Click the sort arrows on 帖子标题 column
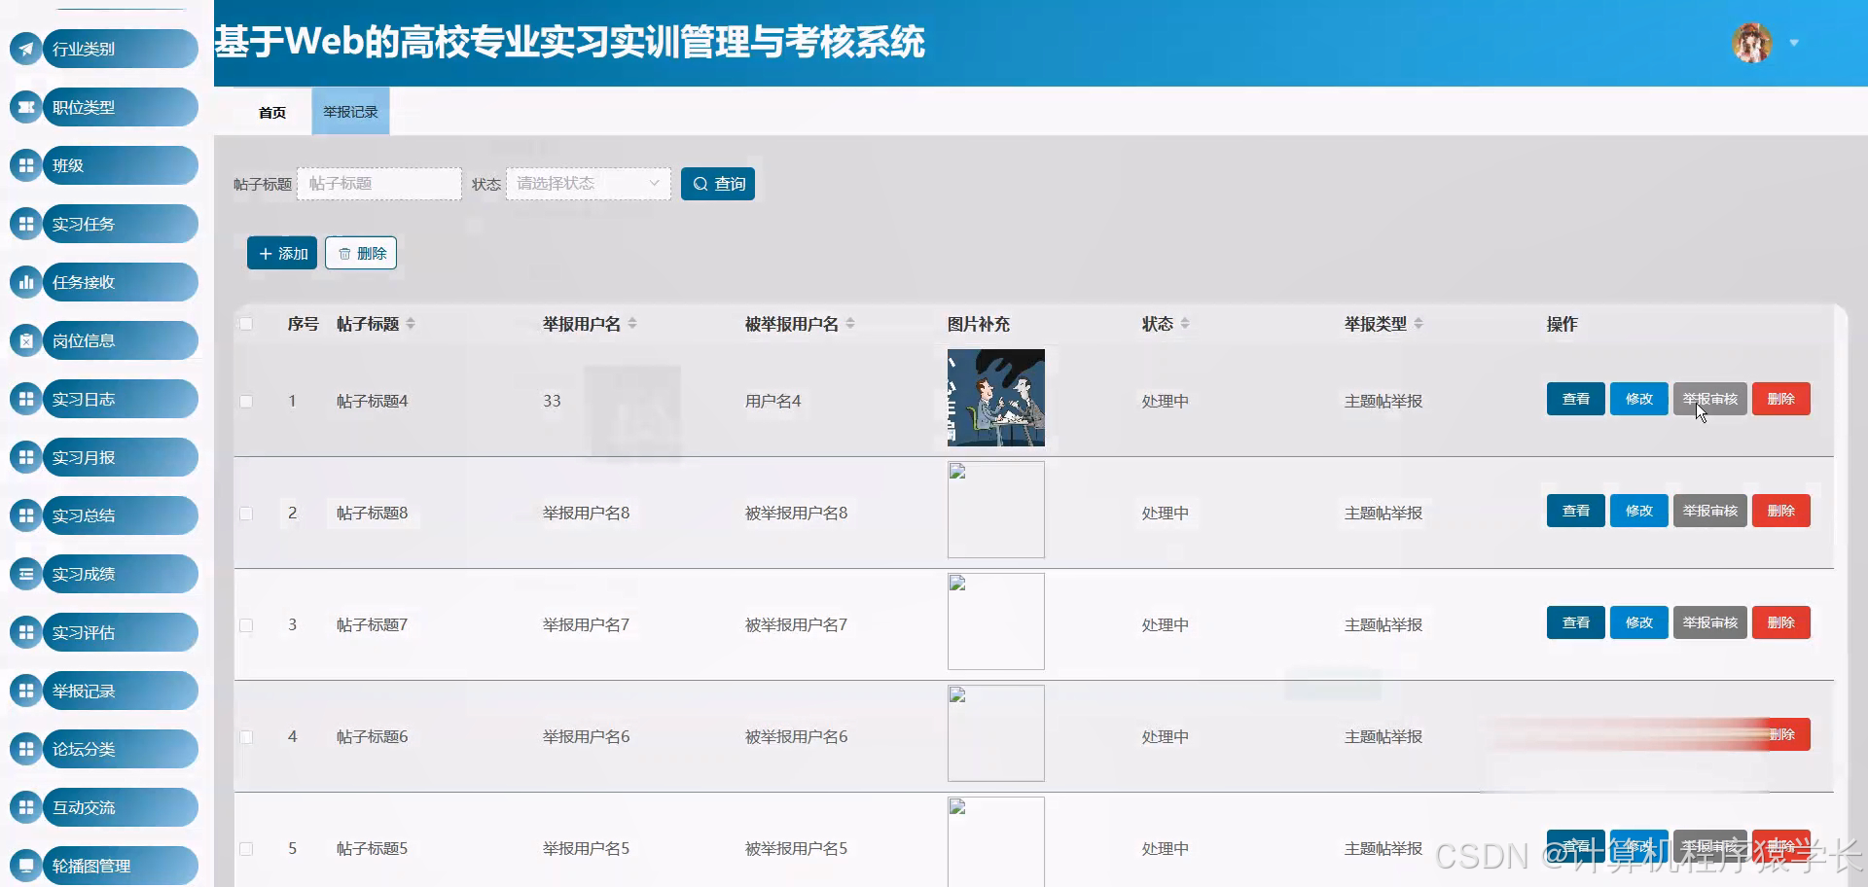This screenshot has width=1868, height=887. coord(413,324)
